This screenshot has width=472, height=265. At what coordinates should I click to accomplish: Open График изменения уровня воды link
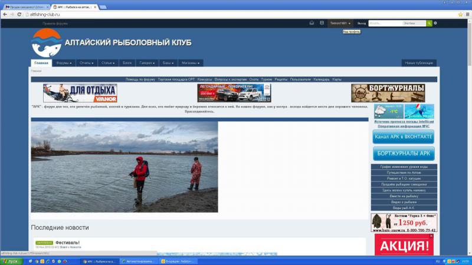tap(404, 167)
